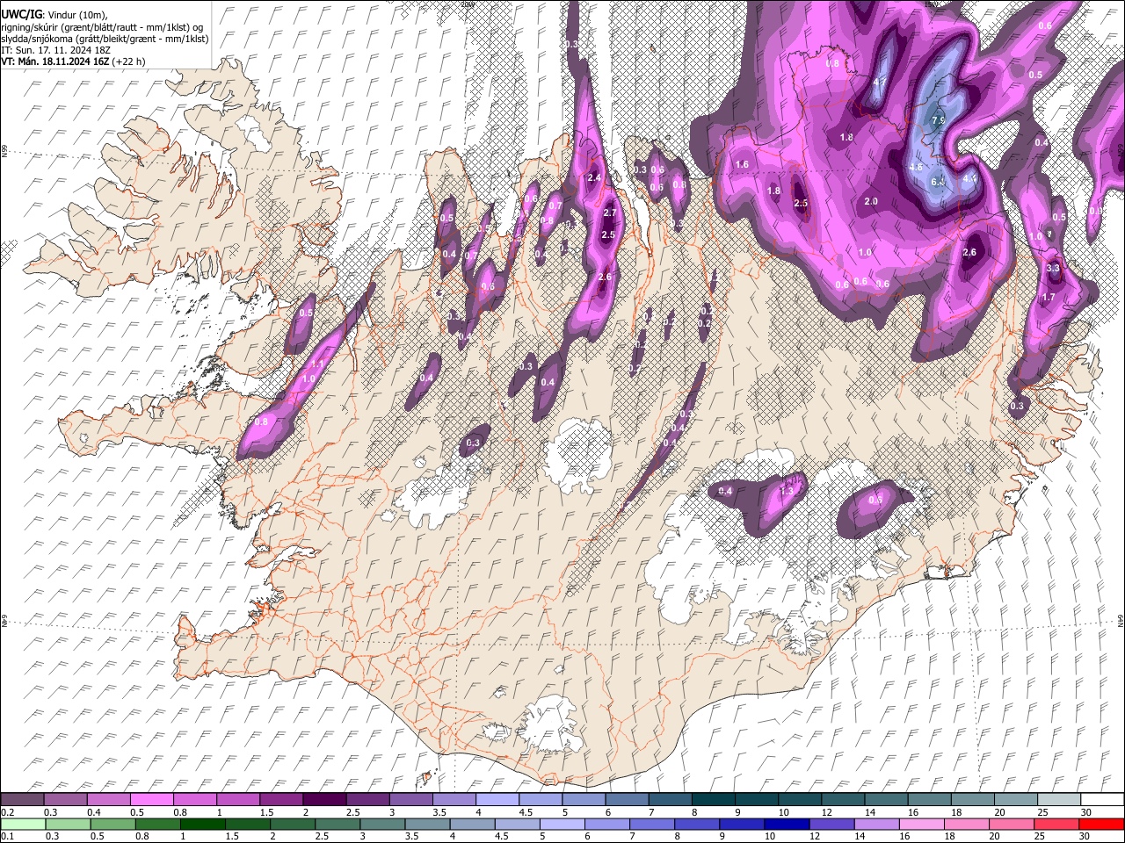1125x843 pixels.
Task: Click the 1.6 precipitation value on map
Action: [742, 164]
